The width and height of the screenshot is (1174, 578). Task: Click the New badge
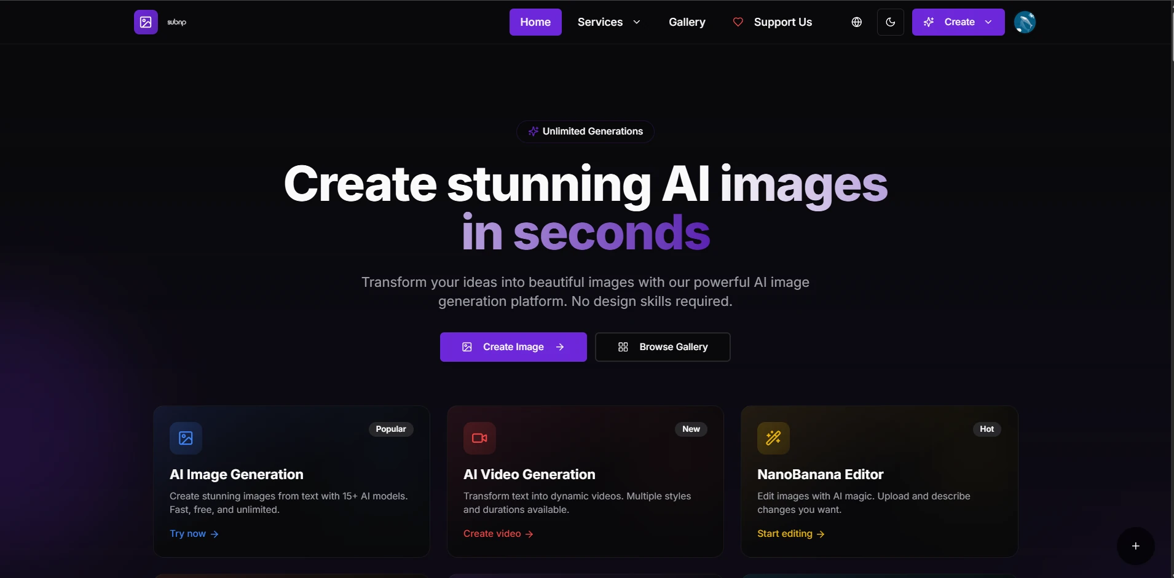click(691, 429)
